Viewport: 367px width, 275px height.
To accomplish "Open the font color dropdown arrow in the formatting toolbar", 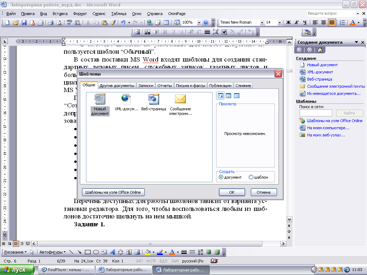I will (358, 23).
